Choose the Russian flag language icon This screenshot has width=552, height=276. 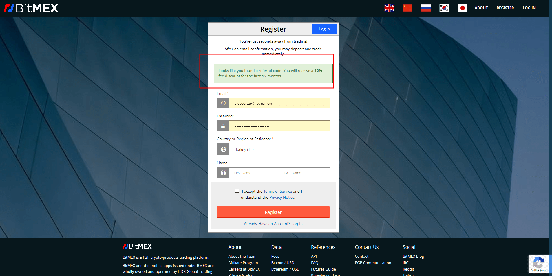(x=425, y=8)
